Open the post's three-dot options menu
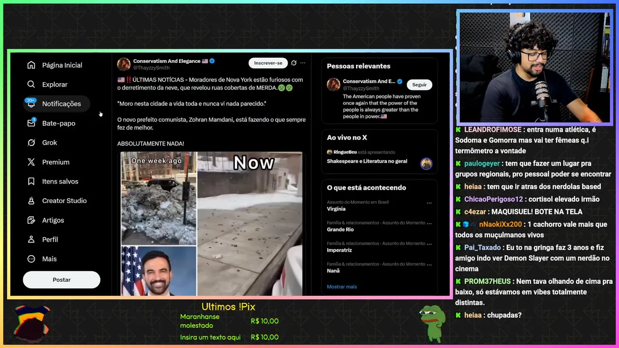Image resolution: width=619 pixels, height=348 pixels. (303, 63)
